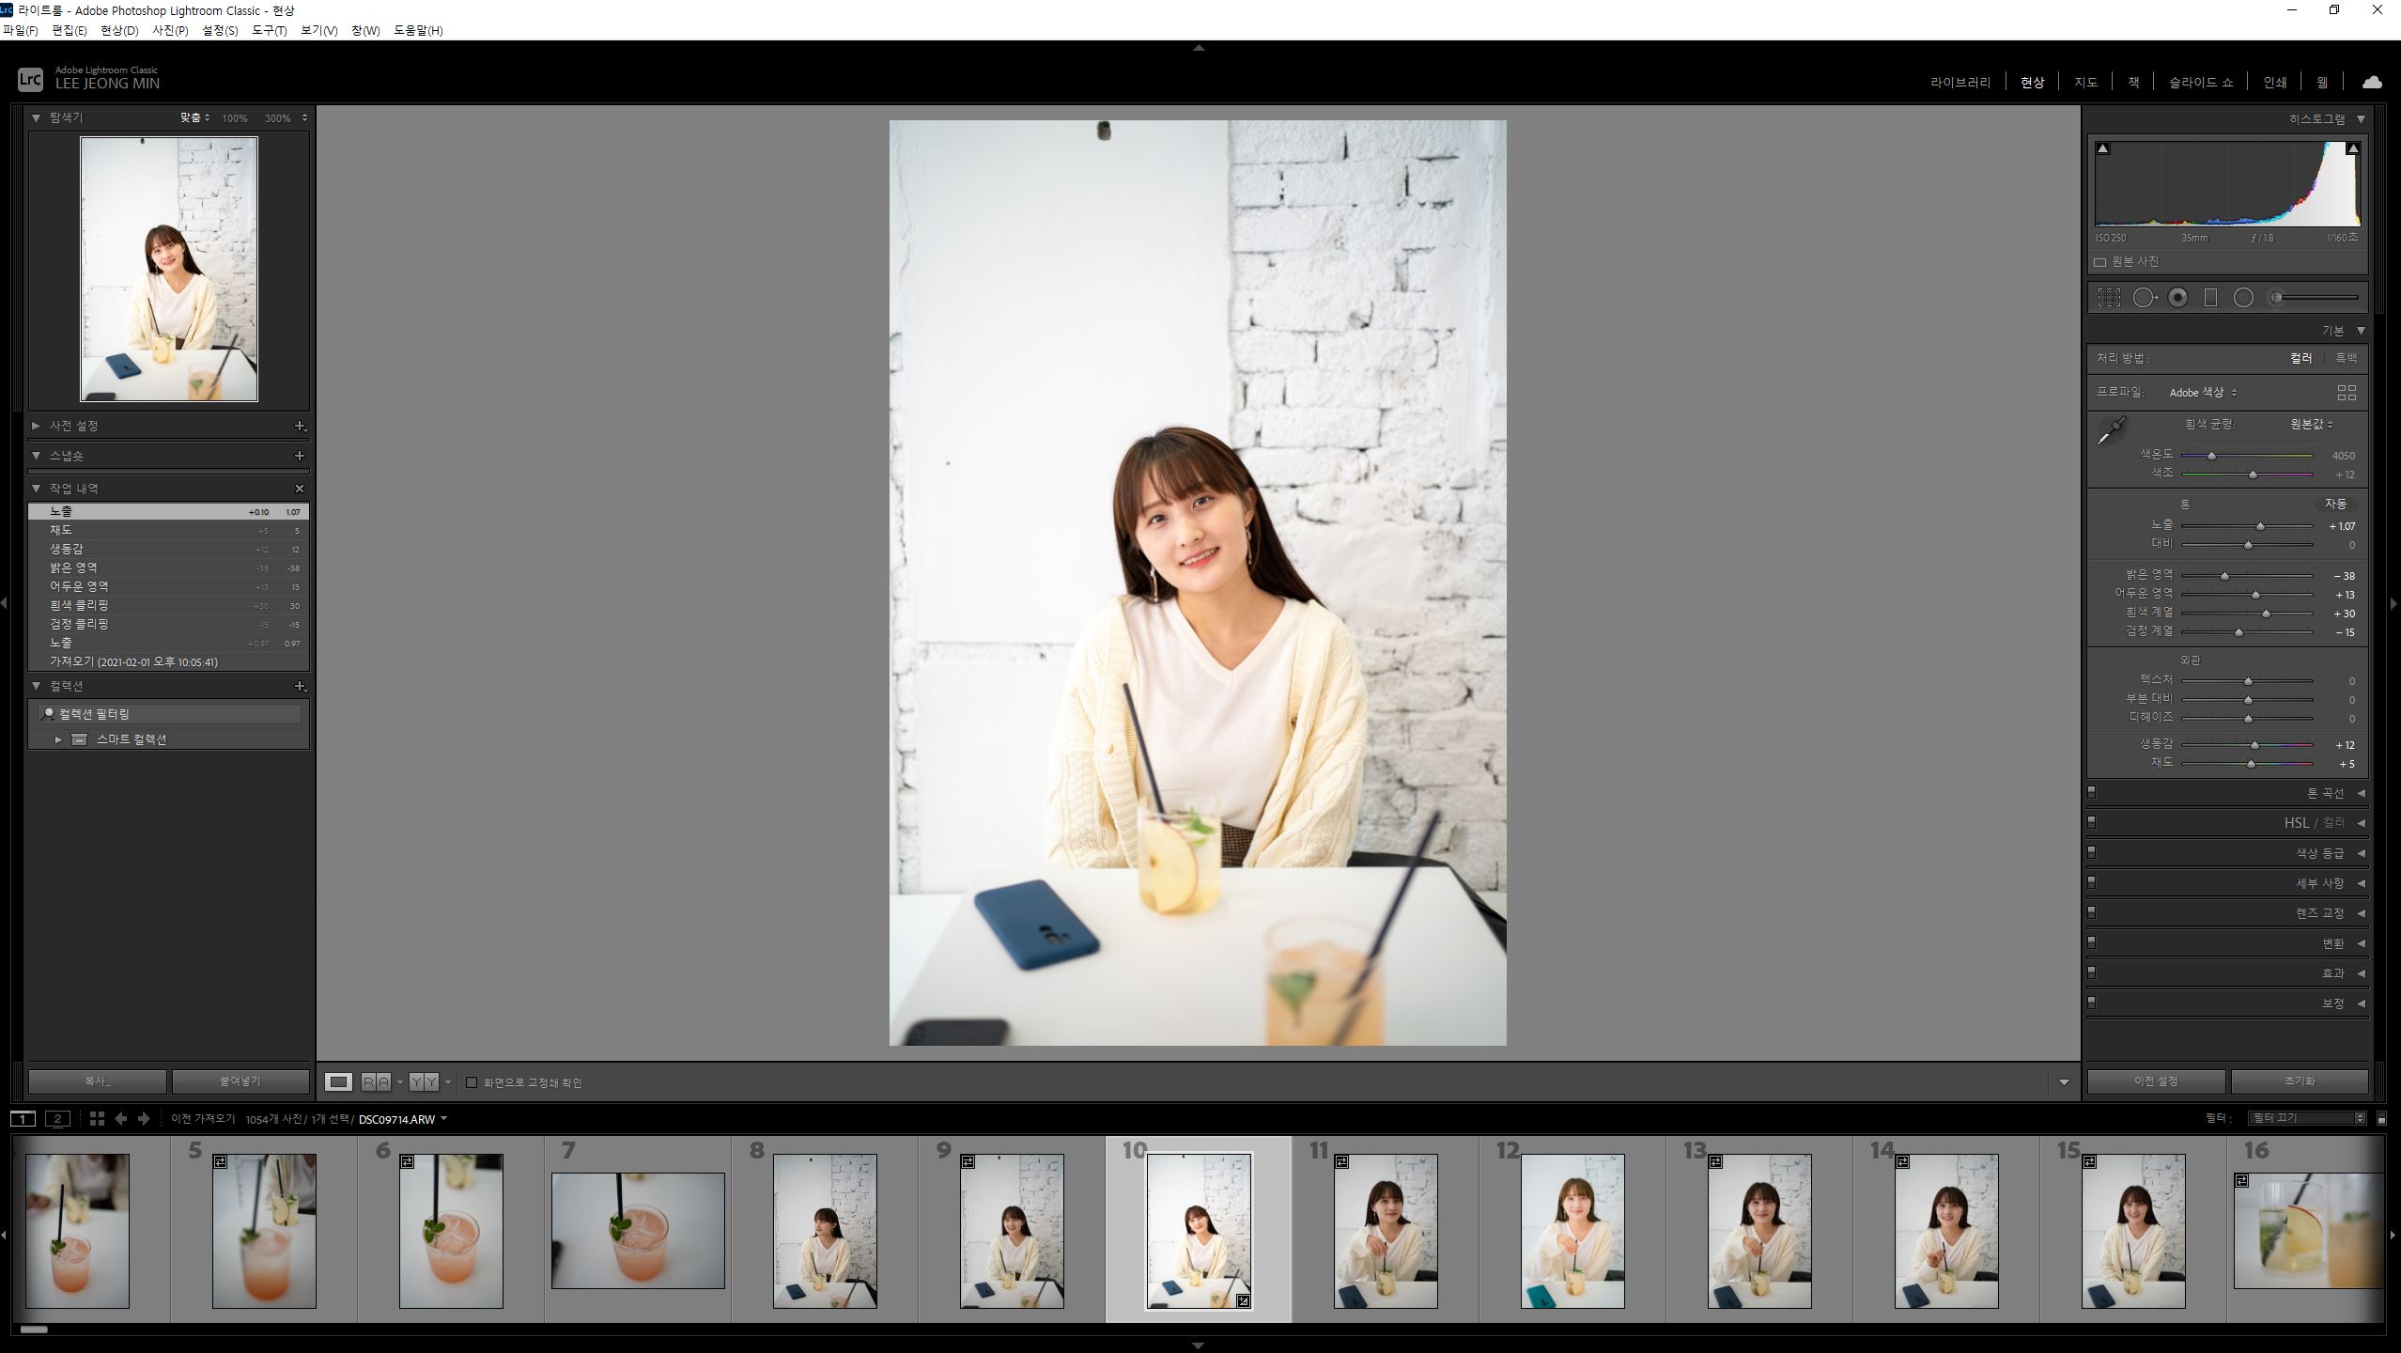
Task: Click the Reset button
Action: tap(2299, 1081)
